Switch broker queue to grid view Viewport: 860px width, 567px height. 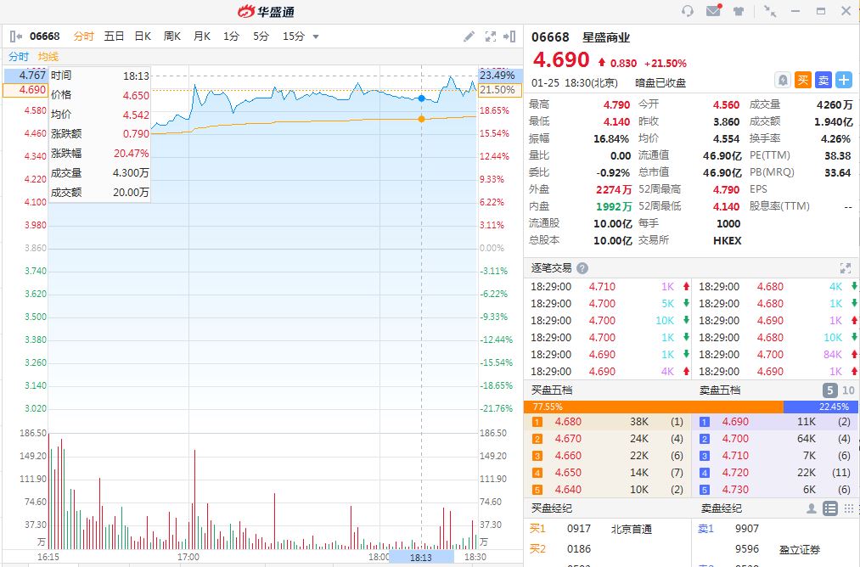[847, 508]
